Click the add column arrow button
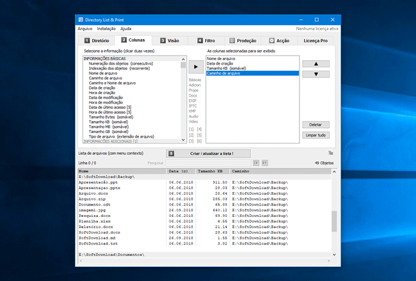Image resolution: width=416 pixels, height=281 pixels. 196,67
